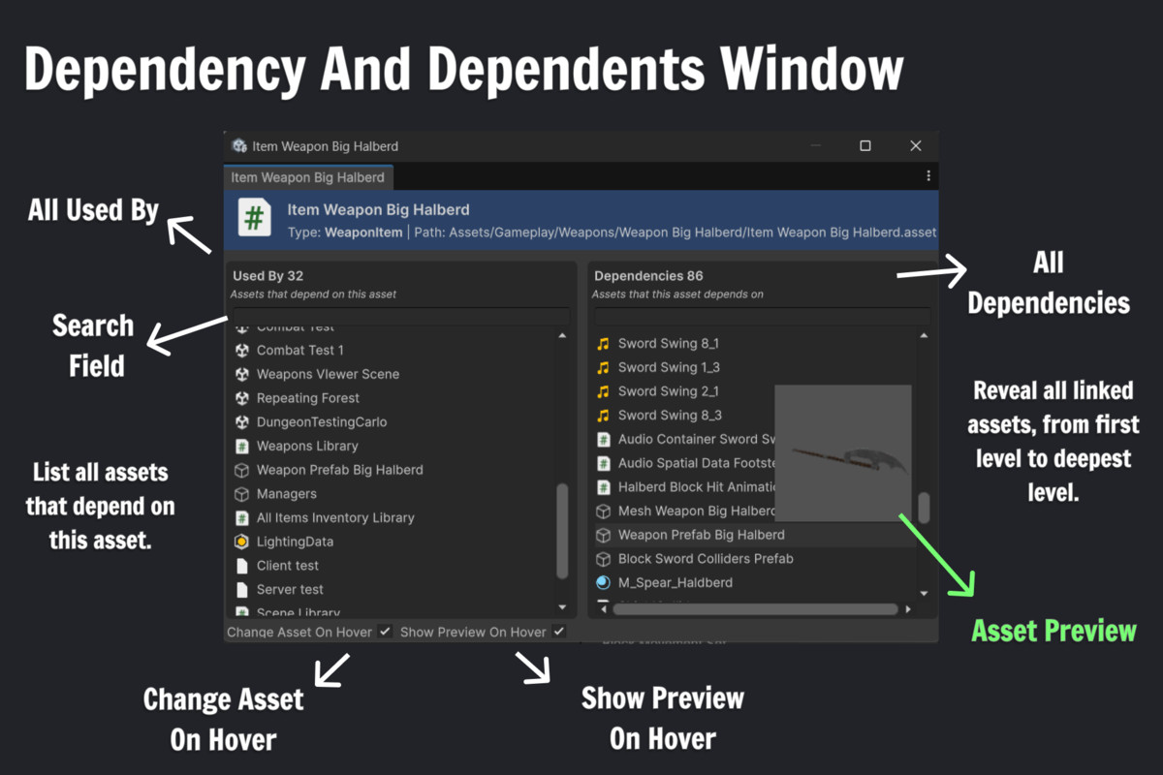This screenshot has height=775, width=1163.
Task: Click the ScriptableObject icon beside Weapons Library
Action: (x=243, y=446)
